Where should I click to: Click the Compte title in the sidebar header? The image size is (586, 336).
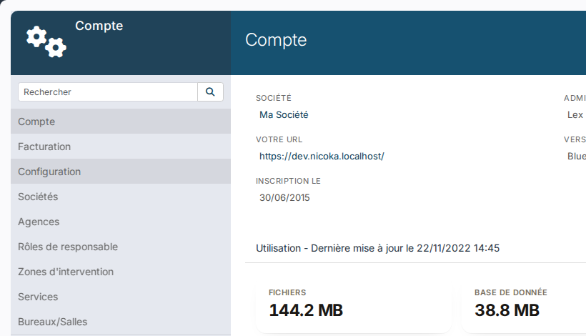[x=99, y=26]
